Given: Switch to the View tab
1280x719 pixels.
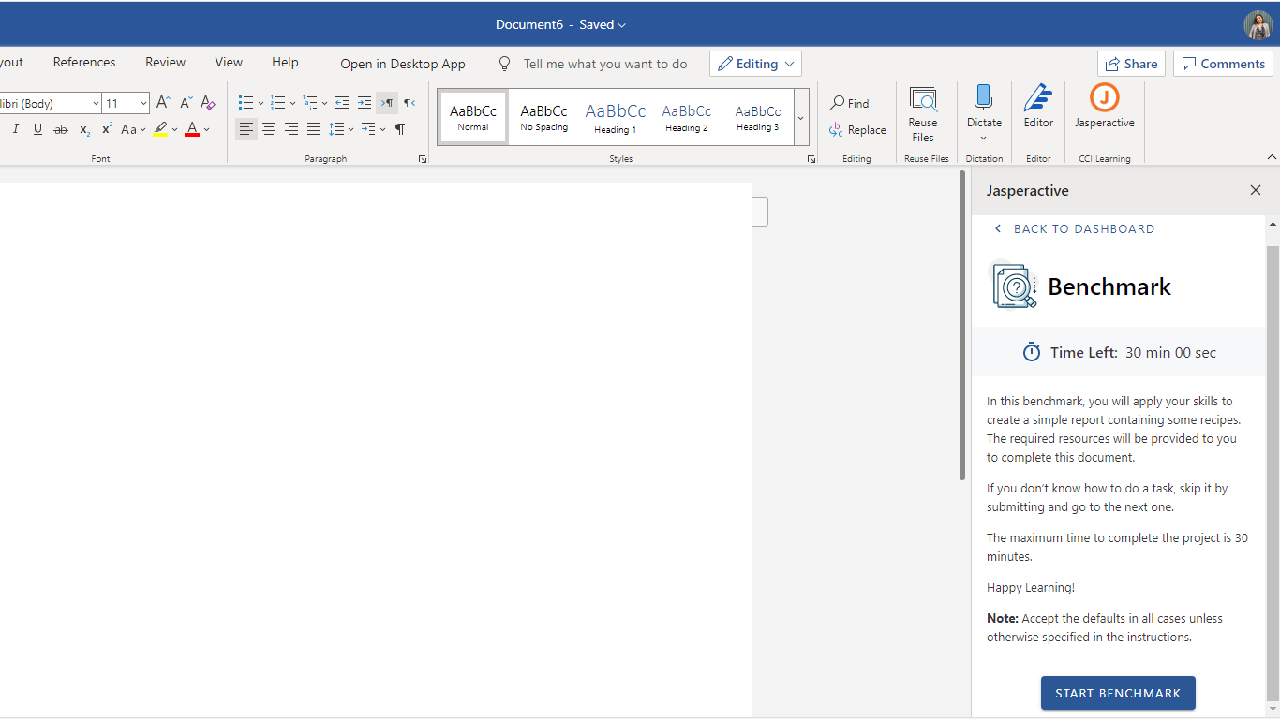Looking at the screenshot, I should (229, 62).
